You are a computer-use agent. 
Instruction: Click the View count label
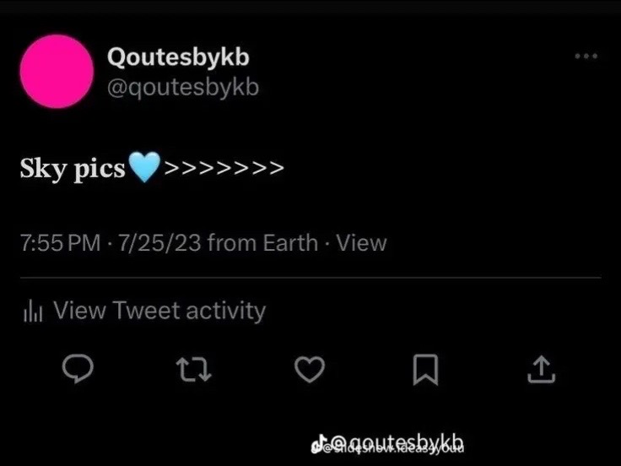point(362,243)
